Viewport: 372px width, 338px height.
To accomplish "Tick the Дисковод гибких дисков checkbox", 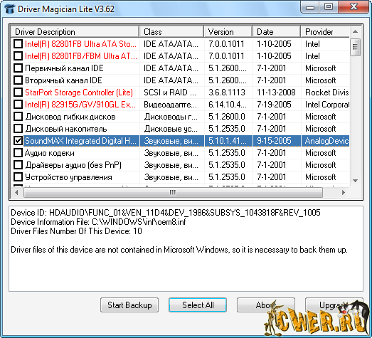I will 18,117.
